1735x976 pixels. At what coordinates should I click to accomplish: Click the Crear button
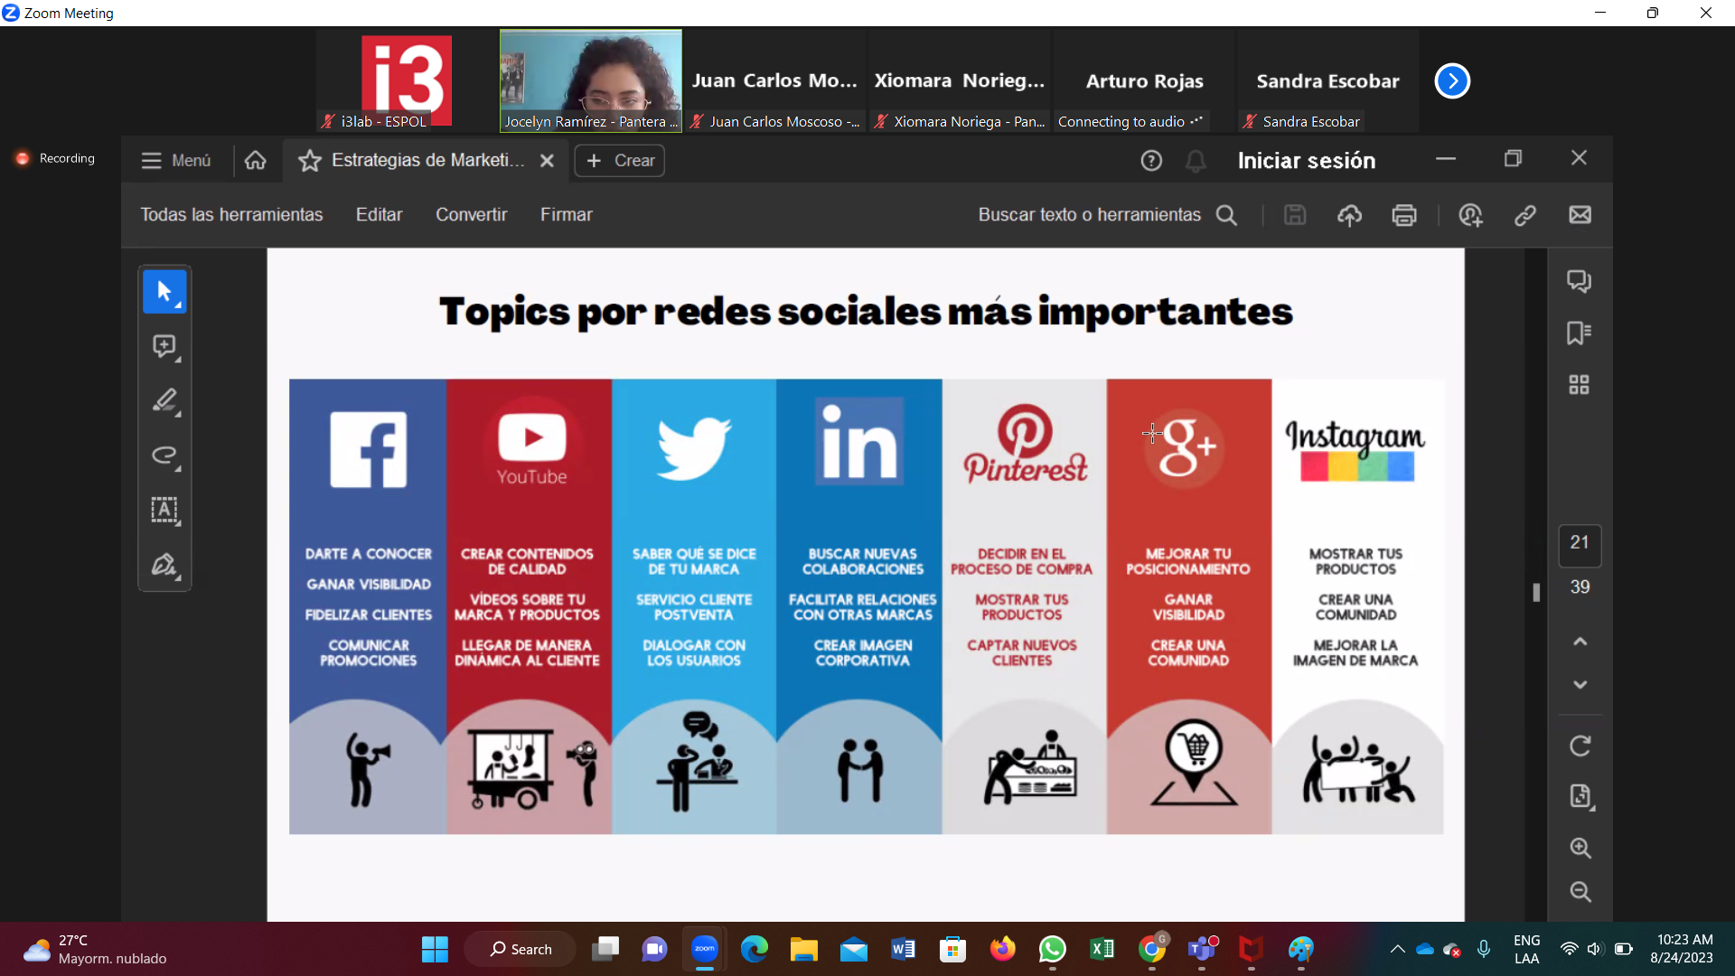(620, 161)
